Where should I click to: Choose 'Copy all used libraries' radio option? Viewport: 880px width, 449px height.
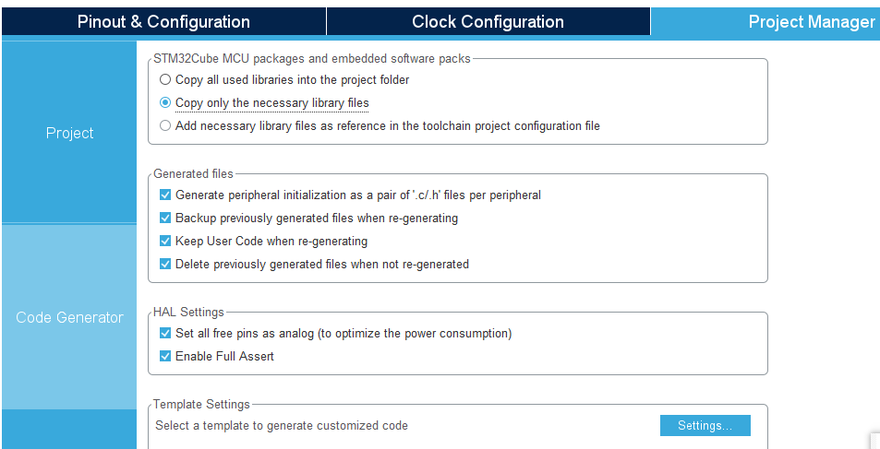(x=165, y=80)
